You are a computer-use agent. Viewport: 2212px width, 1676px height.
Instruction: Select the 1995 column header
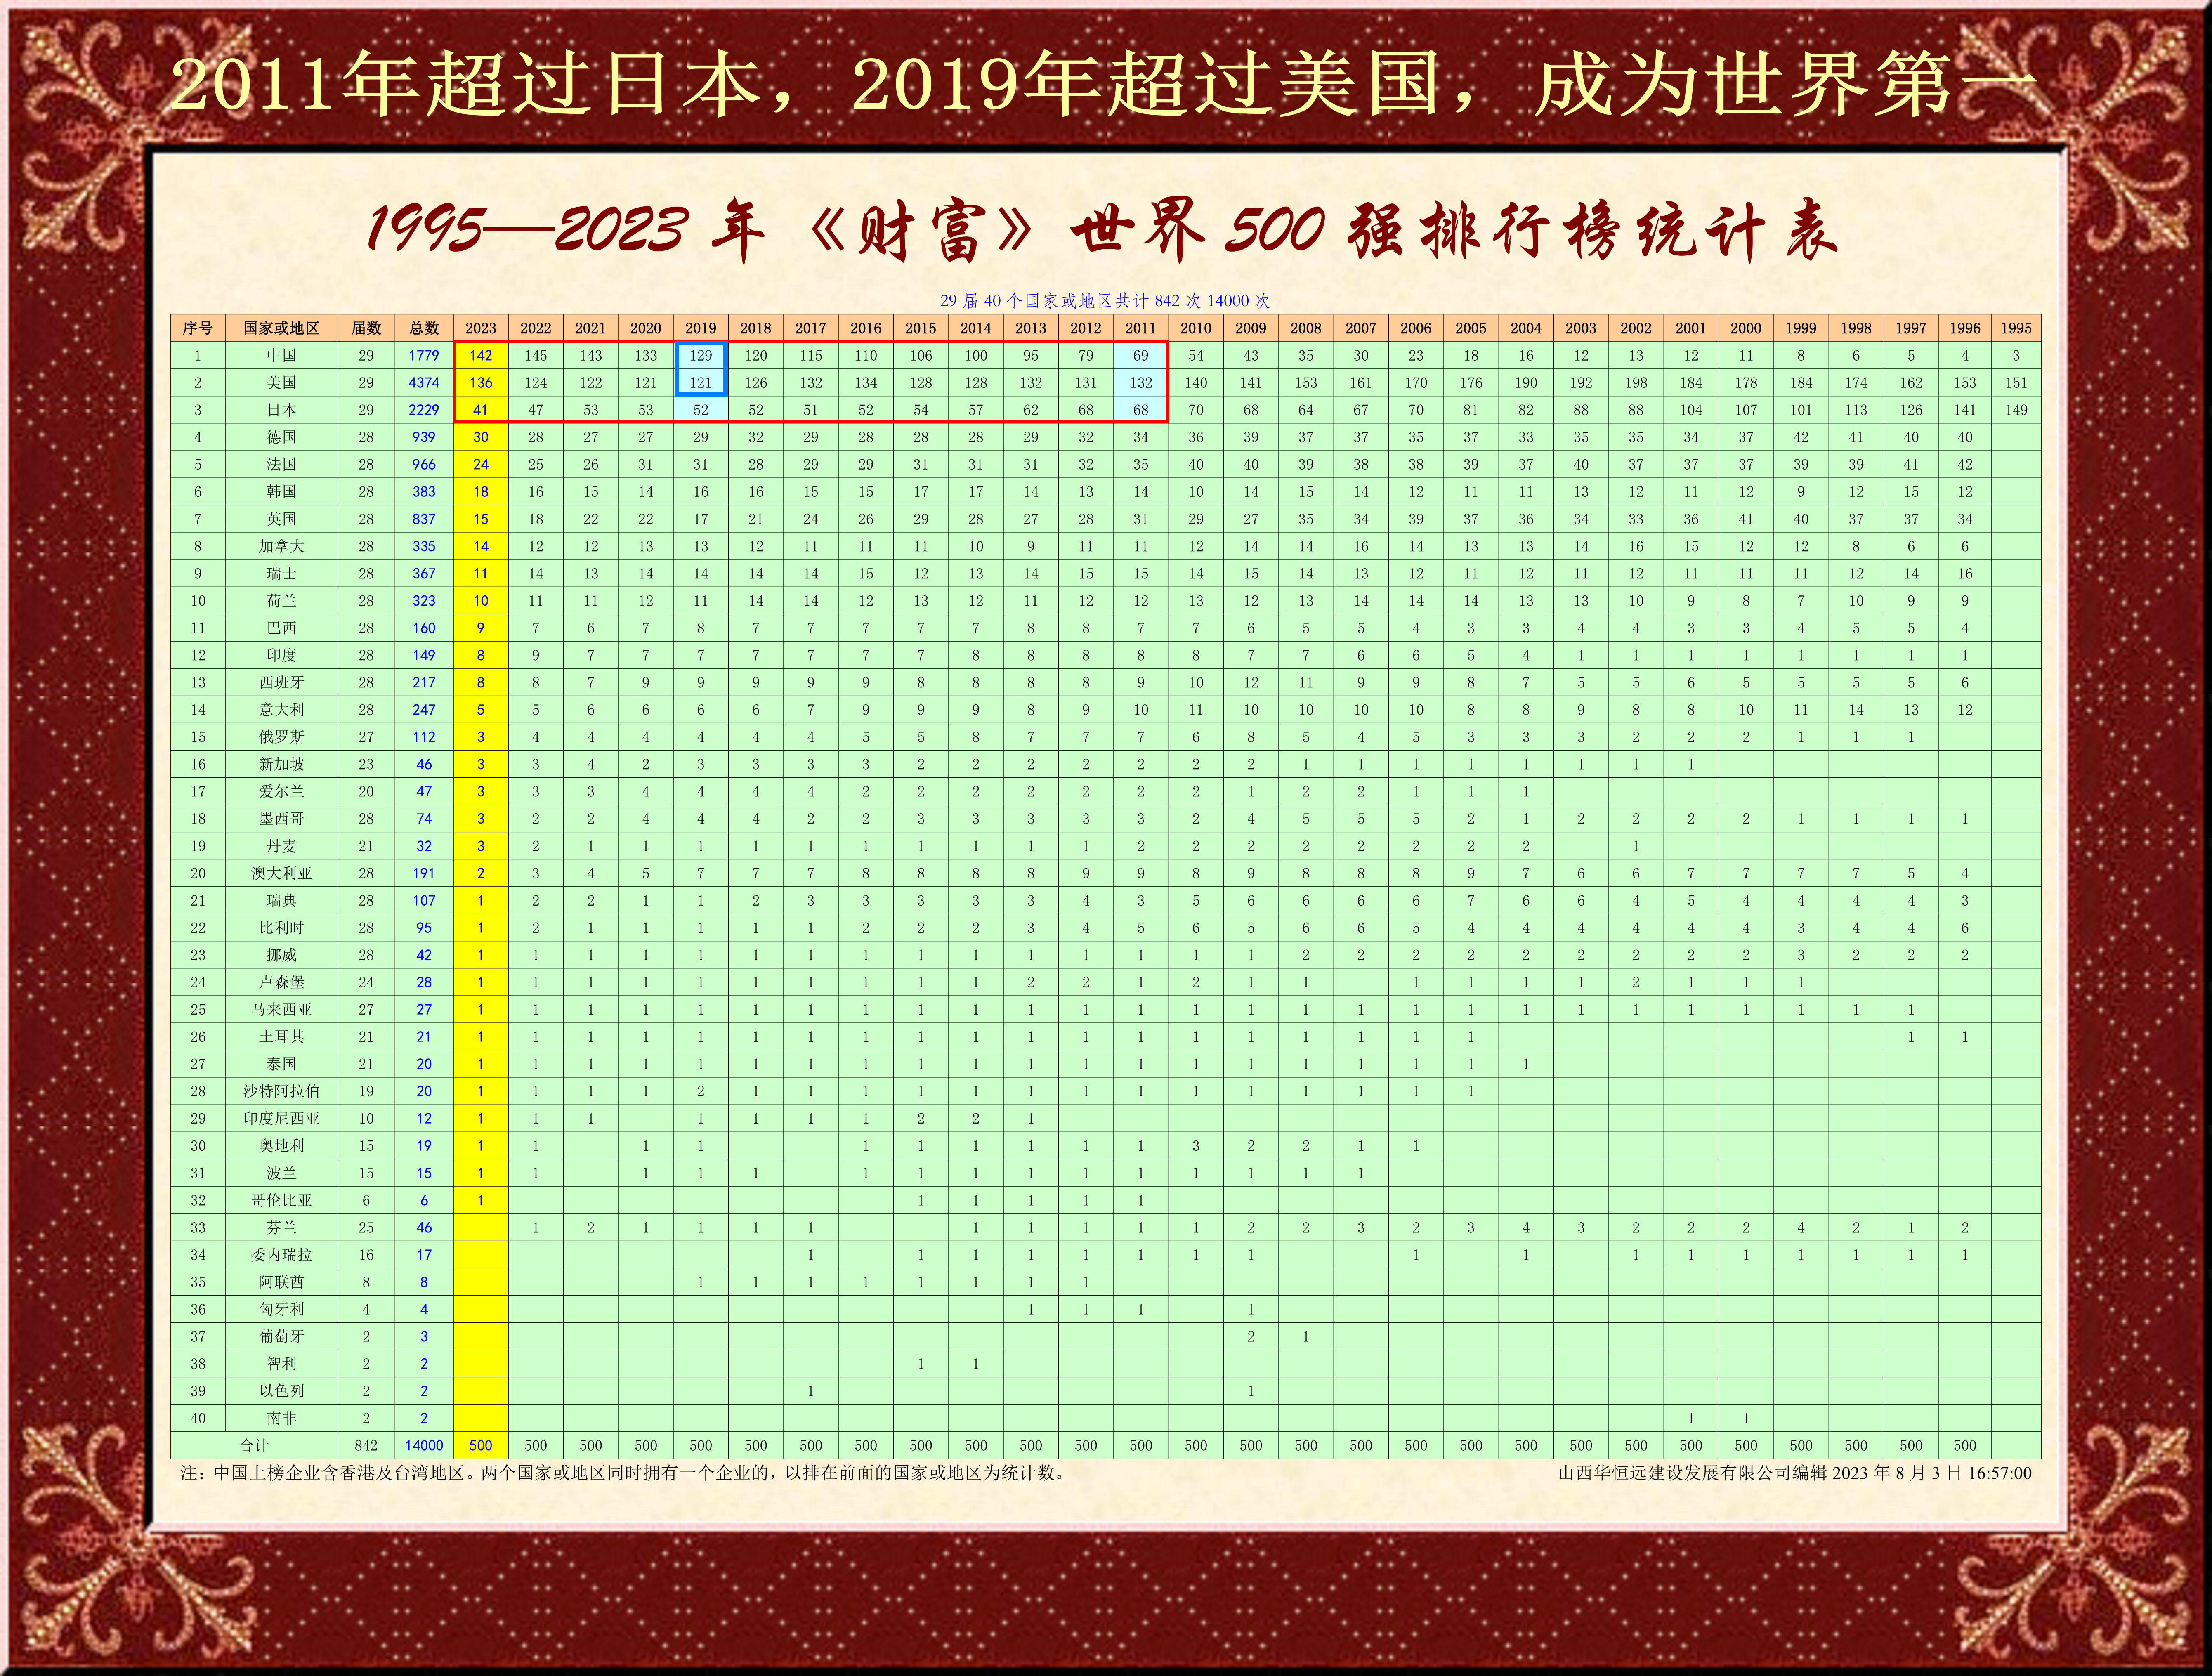tap(2015, 328)
